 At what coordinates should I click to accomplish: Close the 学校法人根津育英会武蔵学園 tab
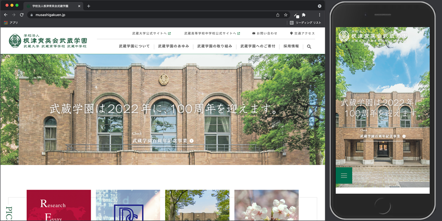[x=79, y=6]
